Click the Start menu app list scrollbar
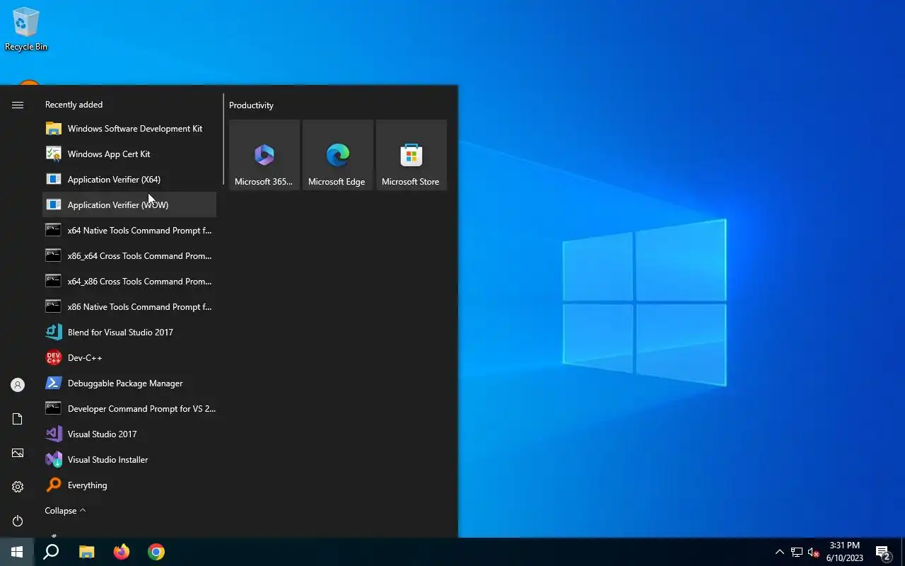The image size is (905, 566). pyautogui.click(x=223, y=139)
